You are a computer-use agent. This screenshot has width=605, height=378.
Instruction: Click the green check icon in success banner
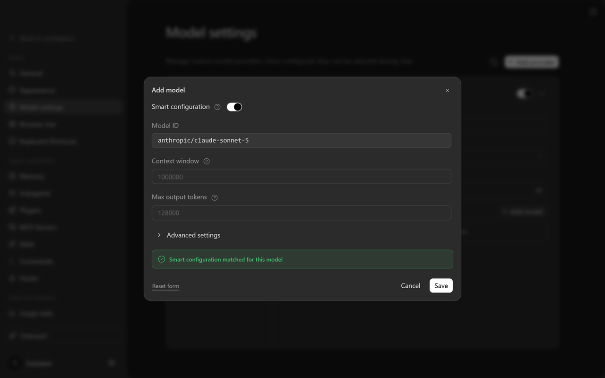click(162, 259)
